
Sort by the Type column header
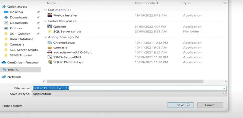187,3
